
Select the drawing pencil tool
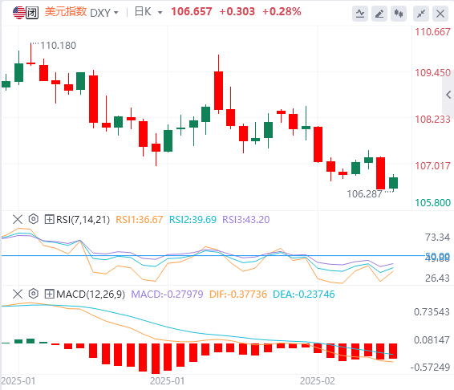click(379, 14)
